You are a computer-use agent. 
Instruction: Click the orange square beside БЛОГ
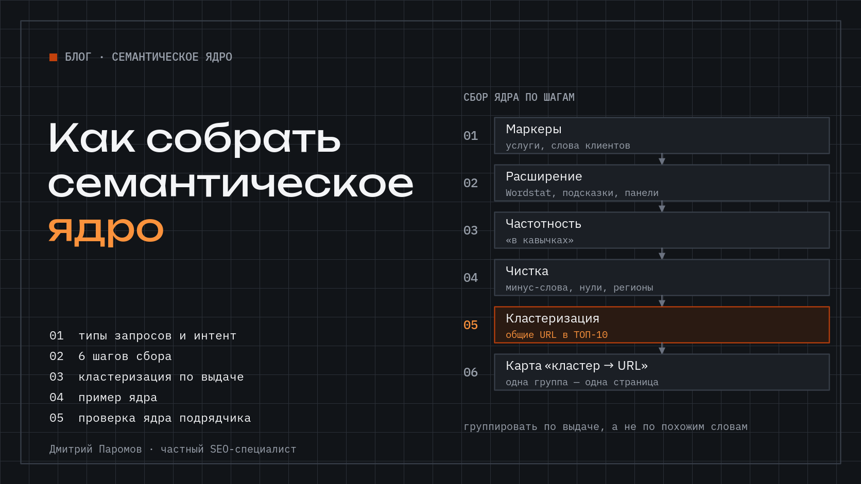[53, 57]
